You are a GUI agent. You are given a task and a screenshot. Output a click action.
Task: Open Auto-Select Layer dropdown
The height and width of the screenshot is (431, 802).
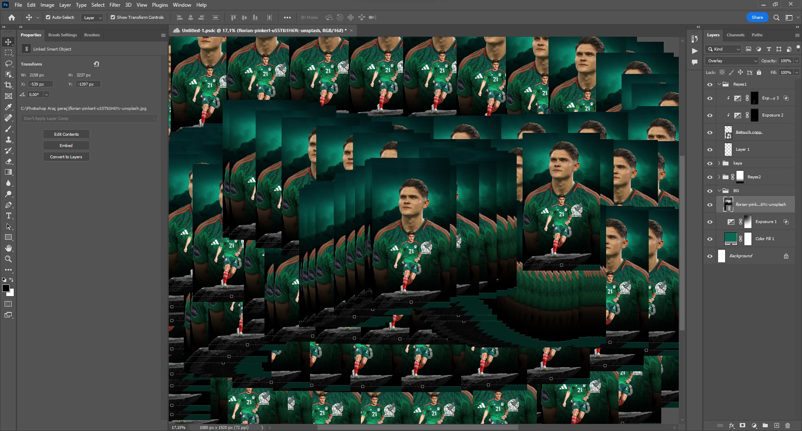92,18
